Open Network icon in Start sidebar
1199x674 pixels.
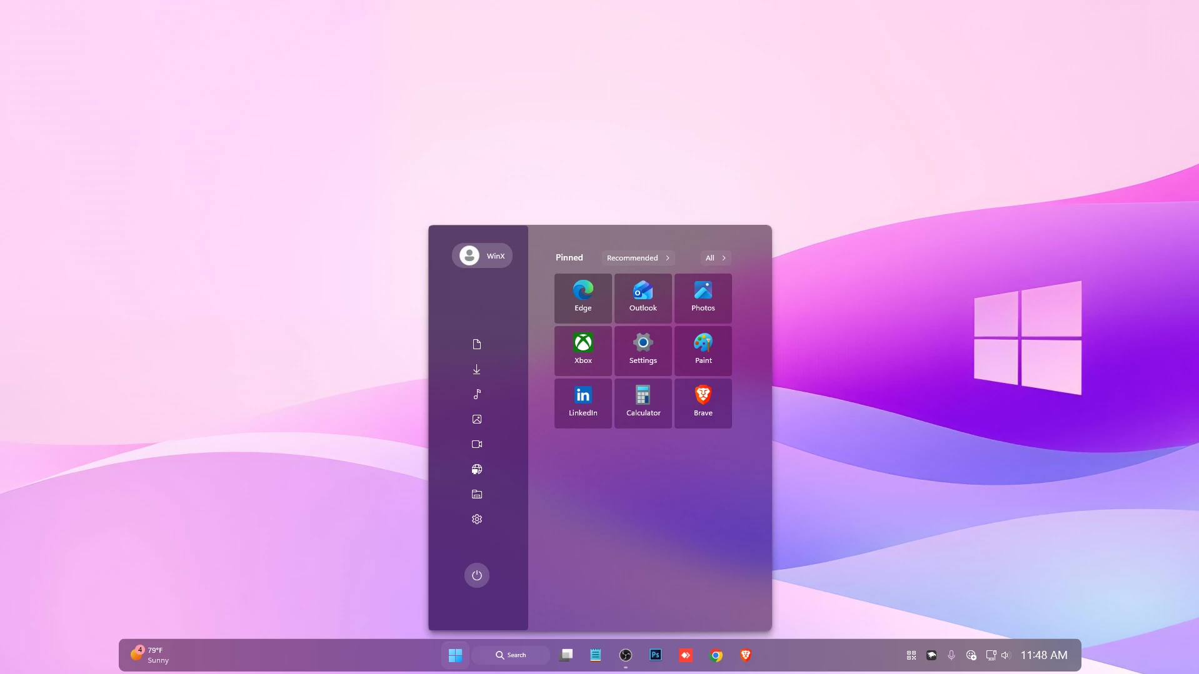[477, 469]
